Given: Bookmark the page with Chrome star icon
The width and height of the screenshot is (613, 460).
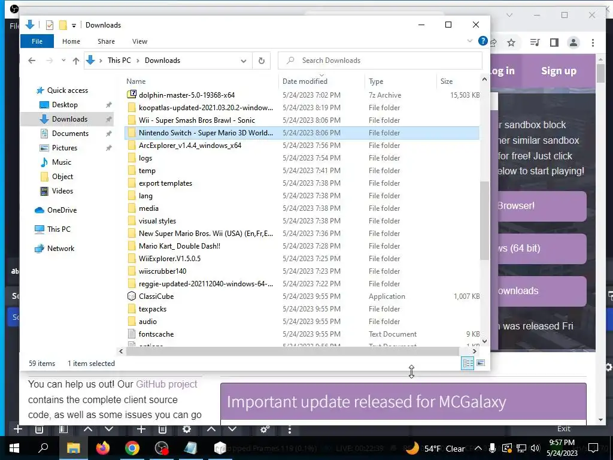Looking at the screenshot, I should 511,43.
